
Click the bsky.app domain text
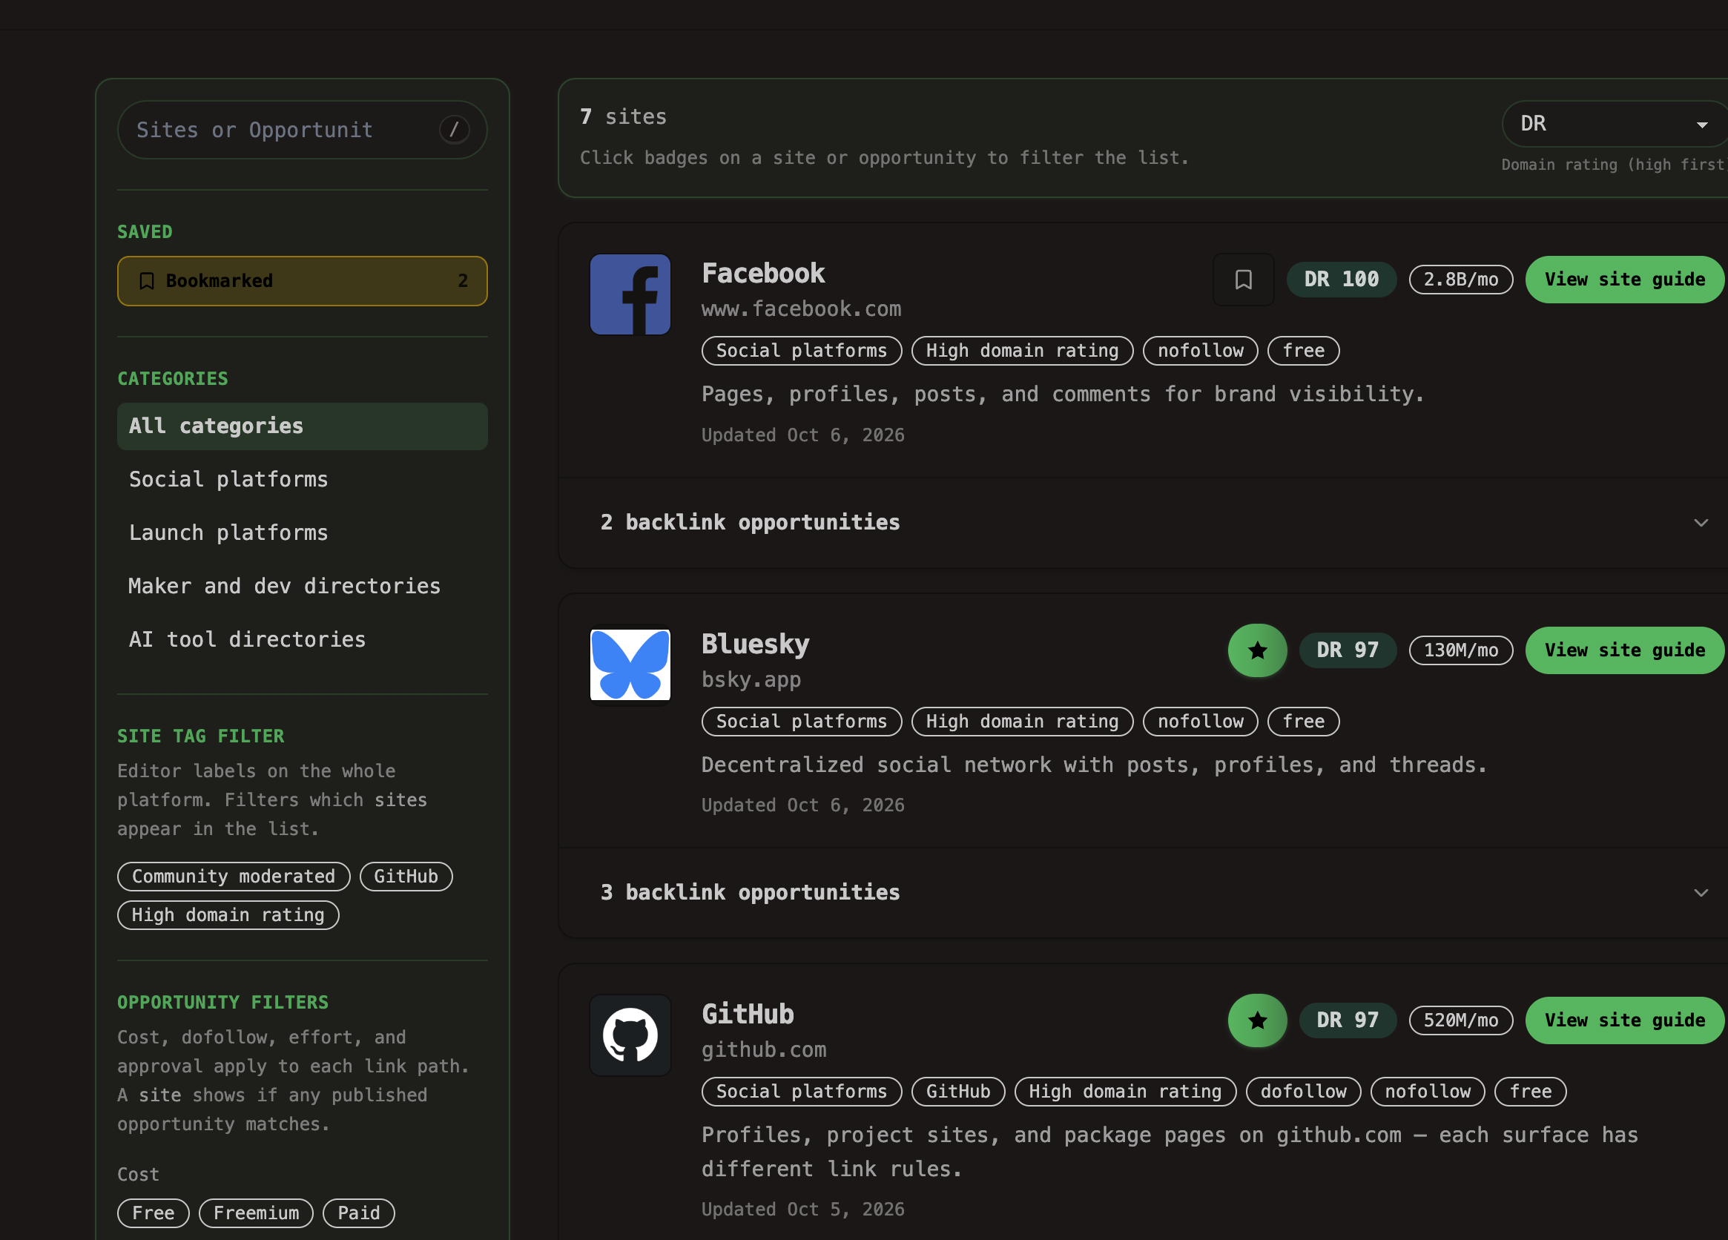click(x=751, y=679)
